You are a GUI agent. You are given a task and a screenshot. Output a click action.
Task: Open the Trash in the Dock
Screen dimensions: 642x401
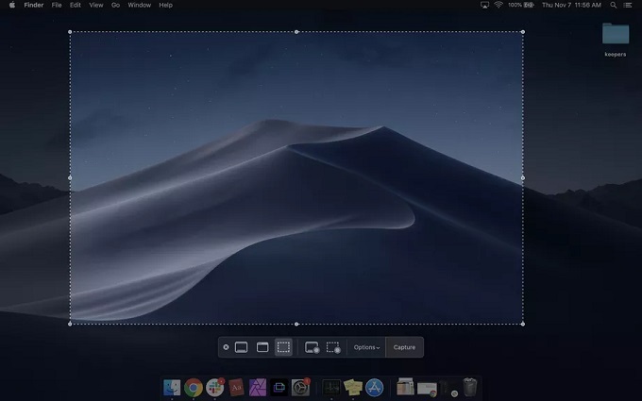[470, 387]
